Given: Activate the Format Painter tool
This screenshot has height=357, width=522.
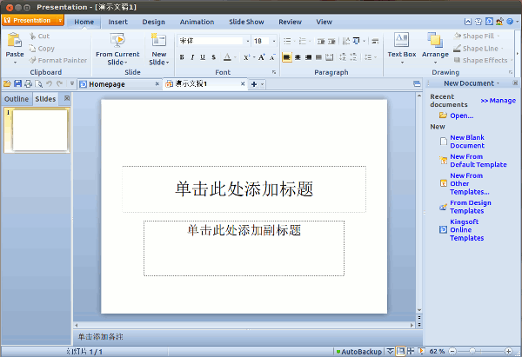Looking at the screenshot, I should [58, 60].
